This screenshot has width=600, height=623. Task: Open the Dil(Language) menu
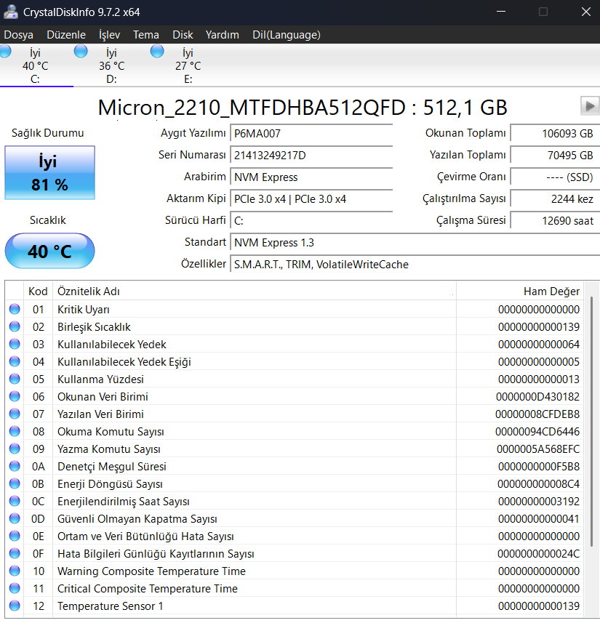[287, 35]
